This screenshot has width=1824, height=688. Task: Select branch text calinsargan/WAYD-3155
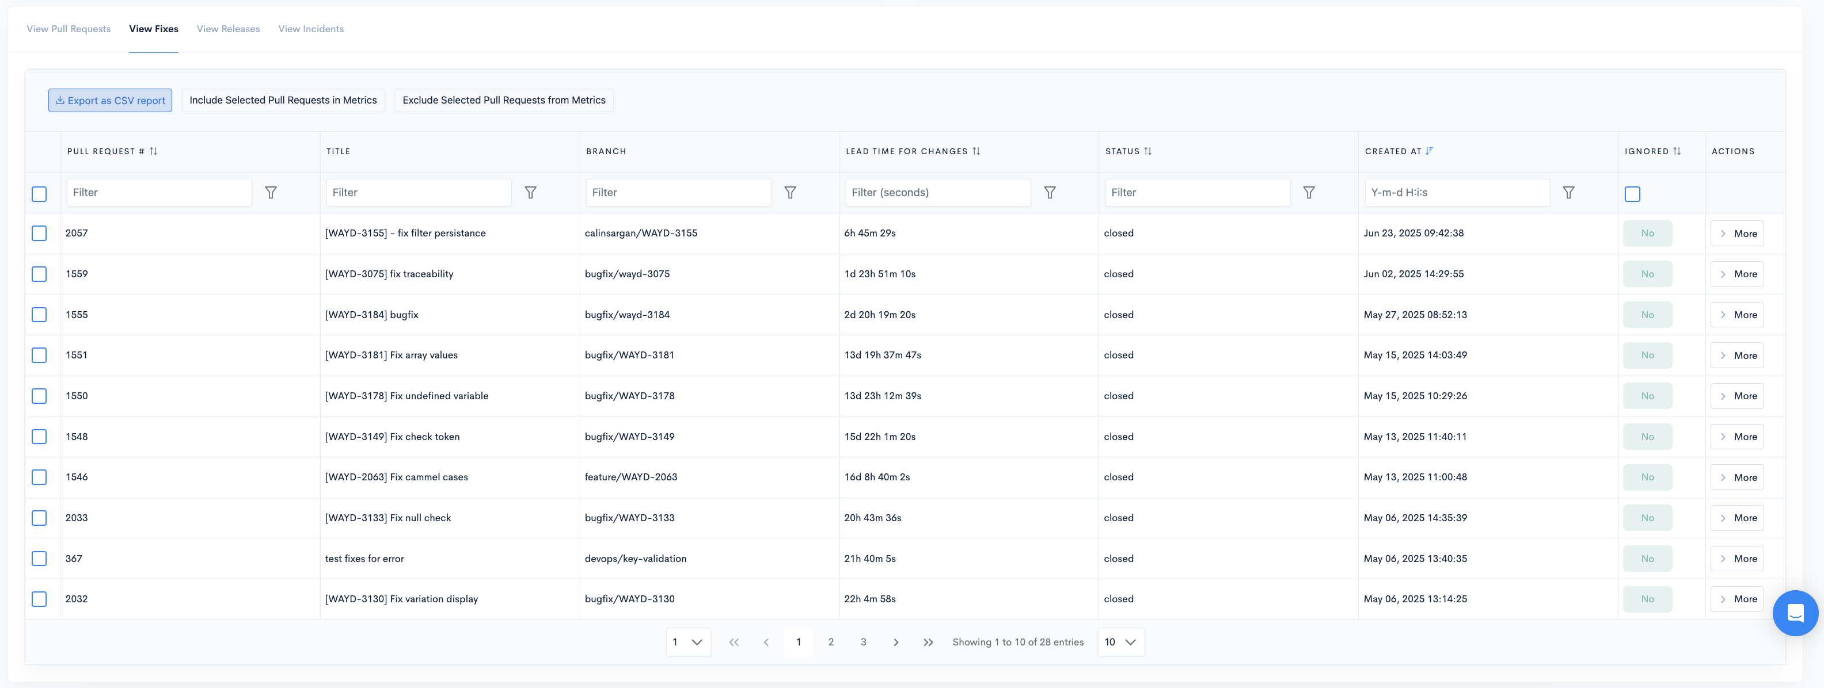[641, 234]
